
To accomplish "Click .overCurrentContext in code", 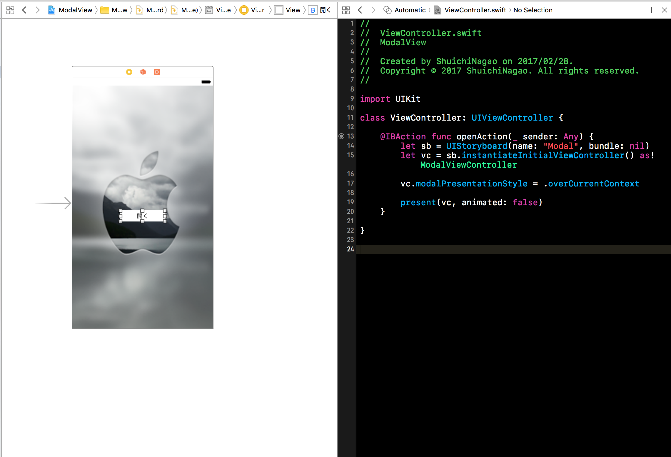I will [x=591, y=184].
